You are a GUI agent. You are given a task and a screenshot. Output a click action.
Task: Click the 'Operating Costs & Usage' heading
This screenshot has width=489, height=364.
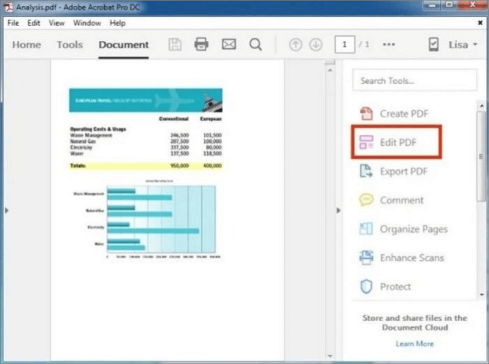(98, 129)
